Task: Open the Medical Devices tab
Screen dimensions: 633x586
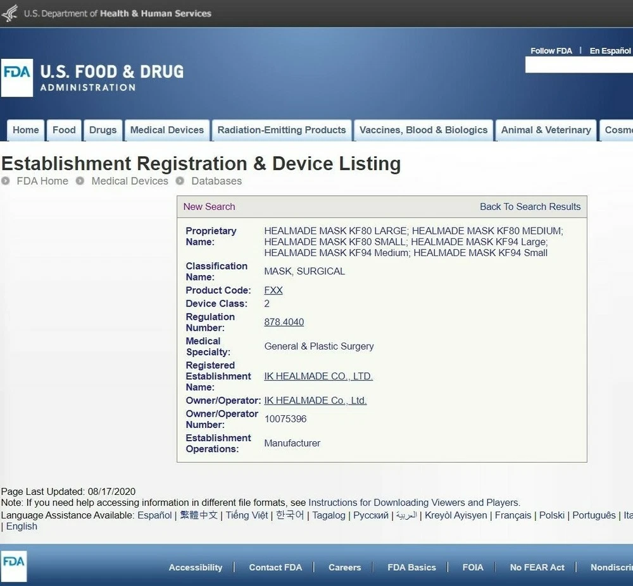Action: [166, 130]
